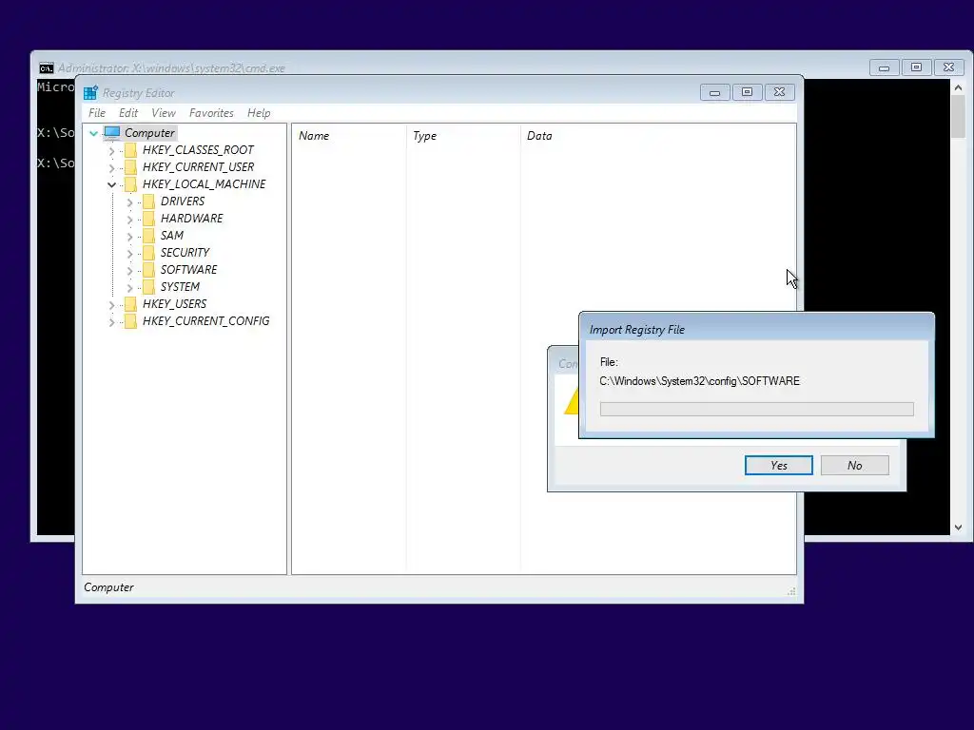
Task: Expand the DRIVERS key chevron
Action: [x=129, y=202]
